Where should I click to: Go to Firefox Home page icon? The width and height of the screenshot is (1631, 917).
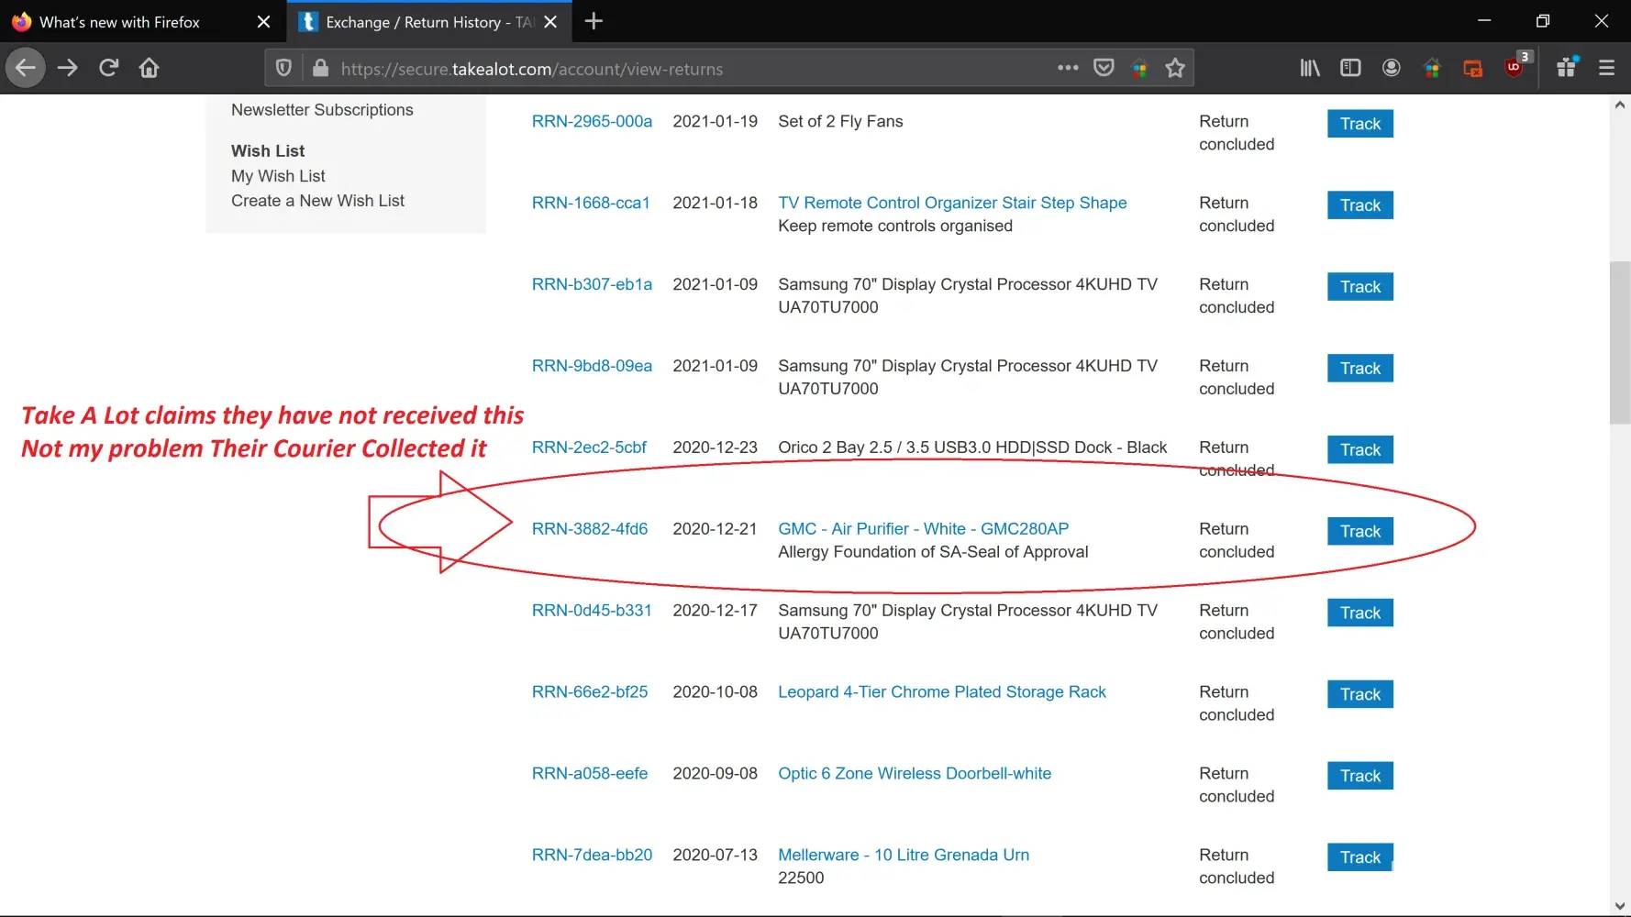(x=149, y=68)
